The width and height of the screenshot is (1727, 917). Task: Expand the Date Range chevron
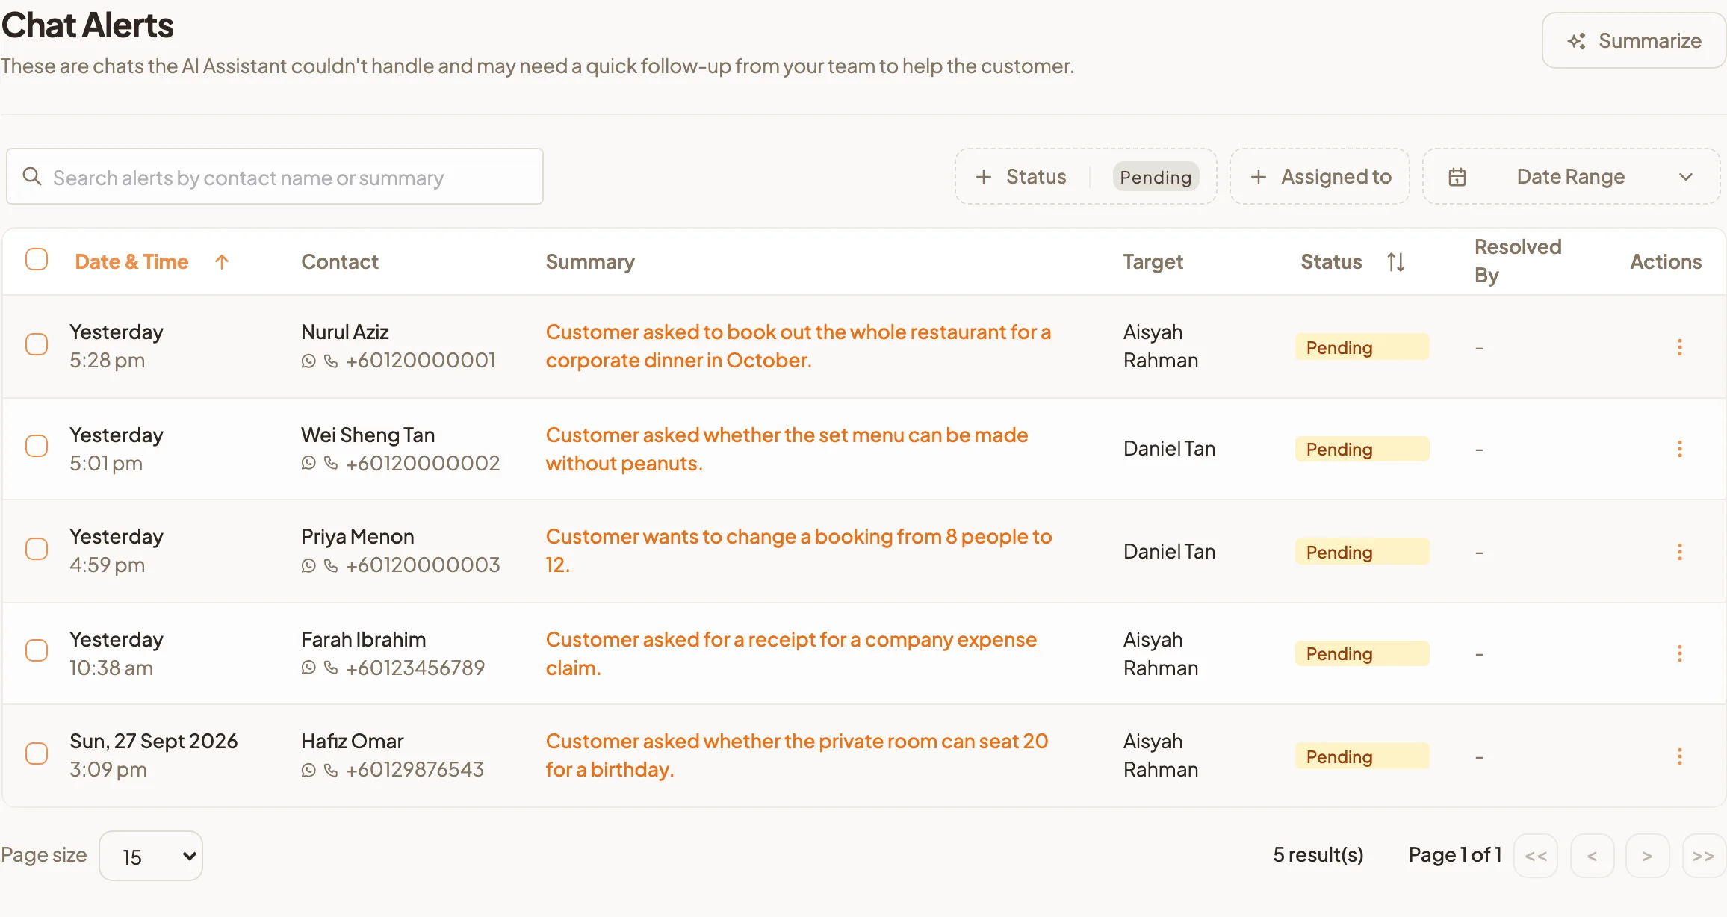pos(1685,177)
